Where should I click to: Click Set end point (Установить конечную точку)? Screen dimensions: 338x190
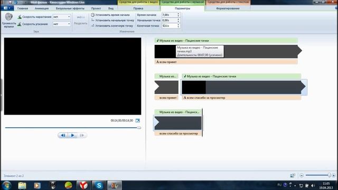[112, 26]
